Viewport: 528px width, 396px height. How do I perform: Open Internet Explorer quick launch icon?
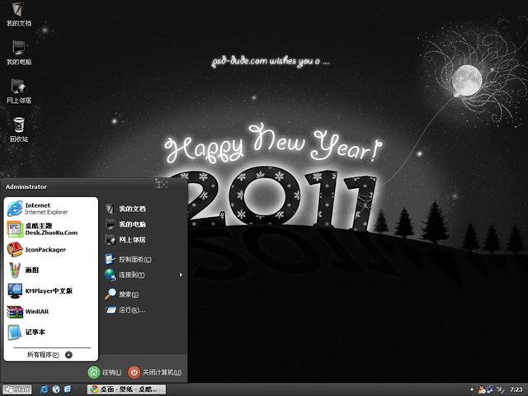(44, 389)
